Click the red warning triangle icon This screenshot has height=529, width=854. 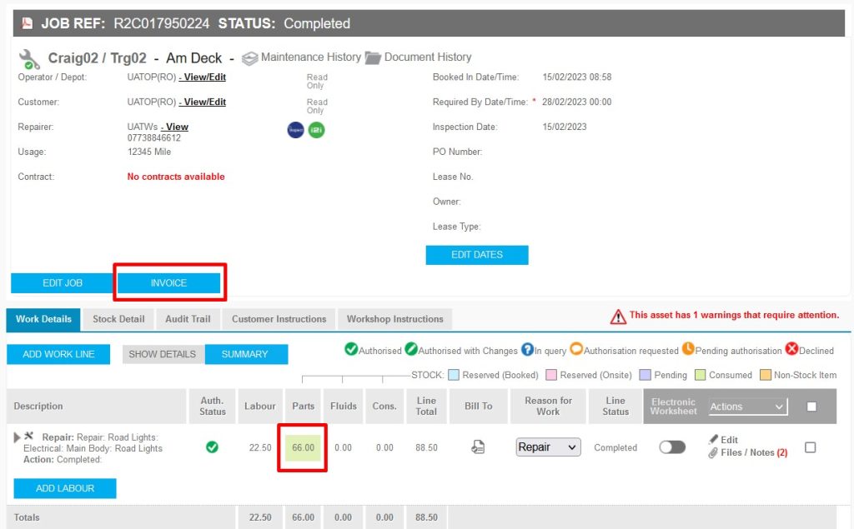pos(618,316)
